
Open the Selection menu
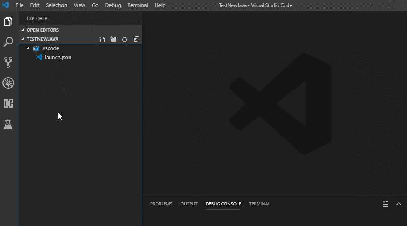[56, 5]
